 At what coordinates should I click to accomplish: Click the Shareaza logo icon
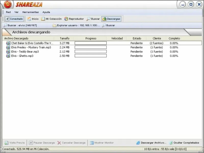pyautogui.click(x=8, y=4)
